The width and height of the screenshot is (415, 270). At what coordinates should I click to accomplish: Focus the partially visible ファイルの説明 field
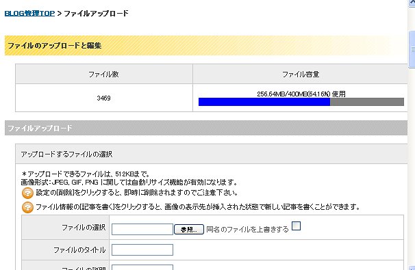click(x=142, y=267)
